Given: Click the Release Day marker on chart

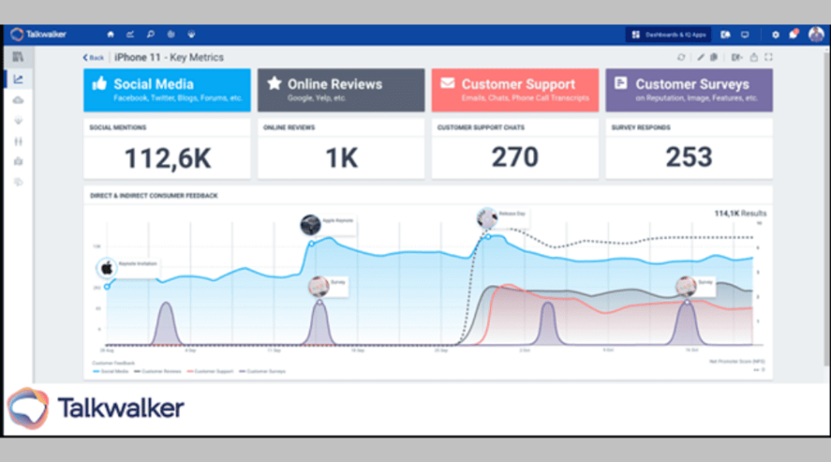Looking at the screenshot, I should (487, 217).
